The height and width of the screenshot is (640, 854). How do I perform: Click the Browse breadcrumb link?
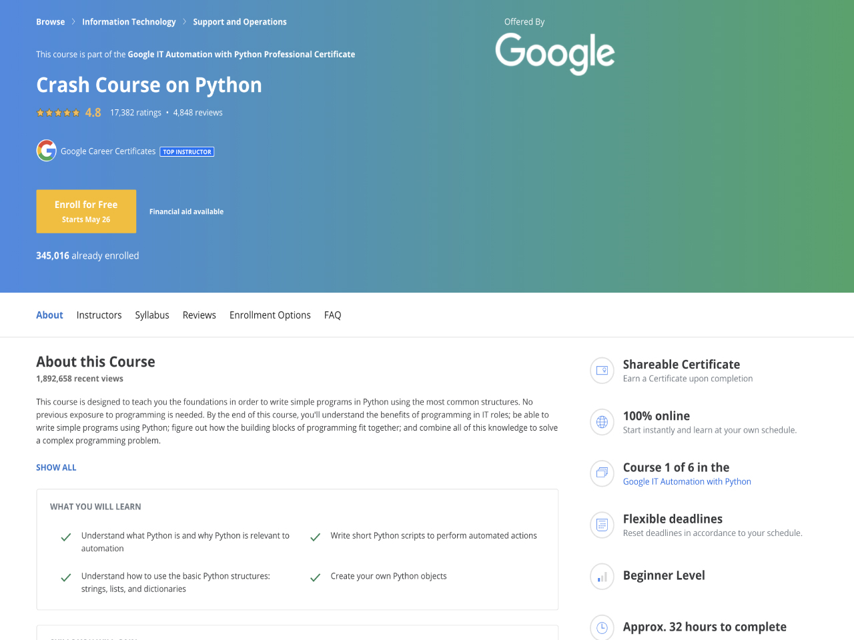point(51,22)
